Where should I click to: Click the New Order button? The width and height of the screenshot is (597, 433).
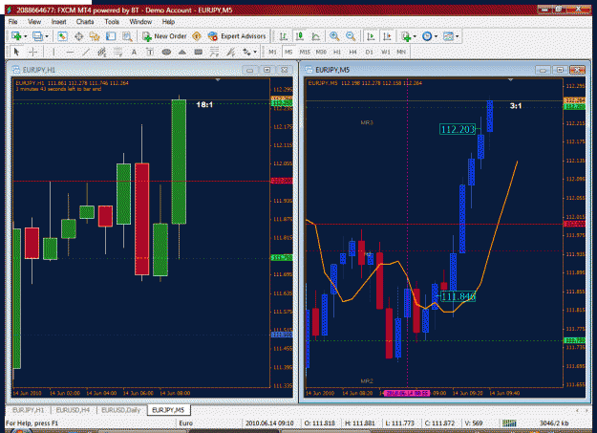click(164, 36)
